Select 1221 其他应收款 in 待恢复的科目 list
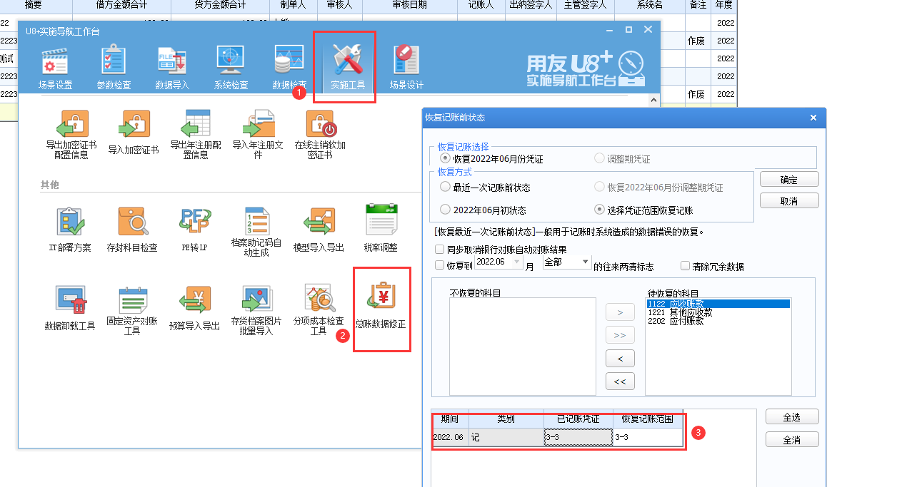917x487 pixels. point(680,312)
